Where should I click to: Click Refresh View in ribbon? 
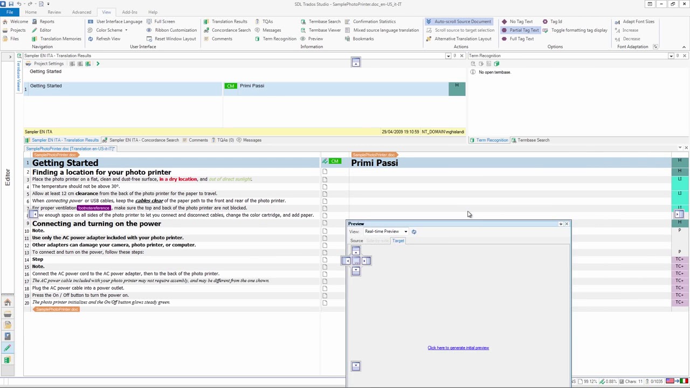pyautogui.click(x=104, y=39)
